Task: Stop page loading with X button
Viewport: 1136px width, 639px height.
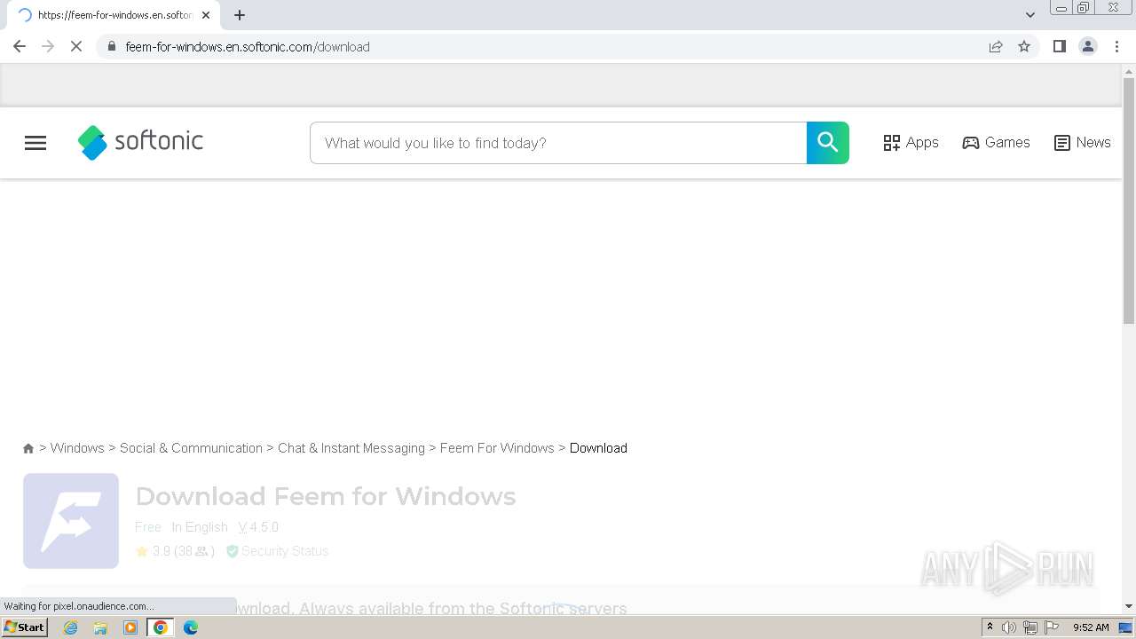Action: coord(76,46)
